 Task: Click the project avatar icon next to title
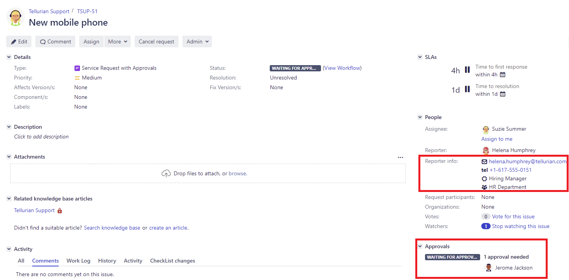coord(16,17)
